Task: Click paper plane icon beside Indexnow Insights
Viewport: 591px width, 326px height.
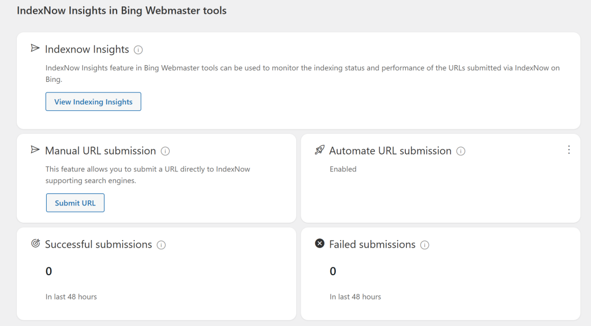Action: (x=35, y=48)
